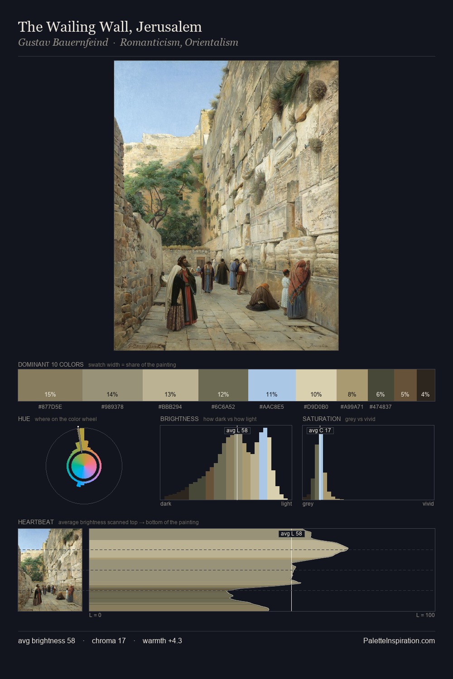This screenshot has height=679, width=453.
Task: Click the hex label #6C6A52
Action: (223, 407)
